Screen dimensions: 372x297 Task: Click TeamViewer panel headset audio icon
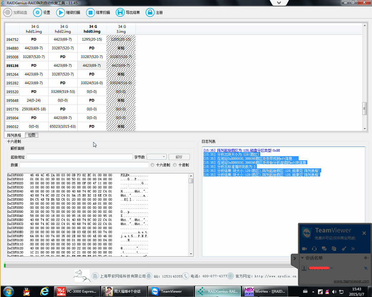314,249
